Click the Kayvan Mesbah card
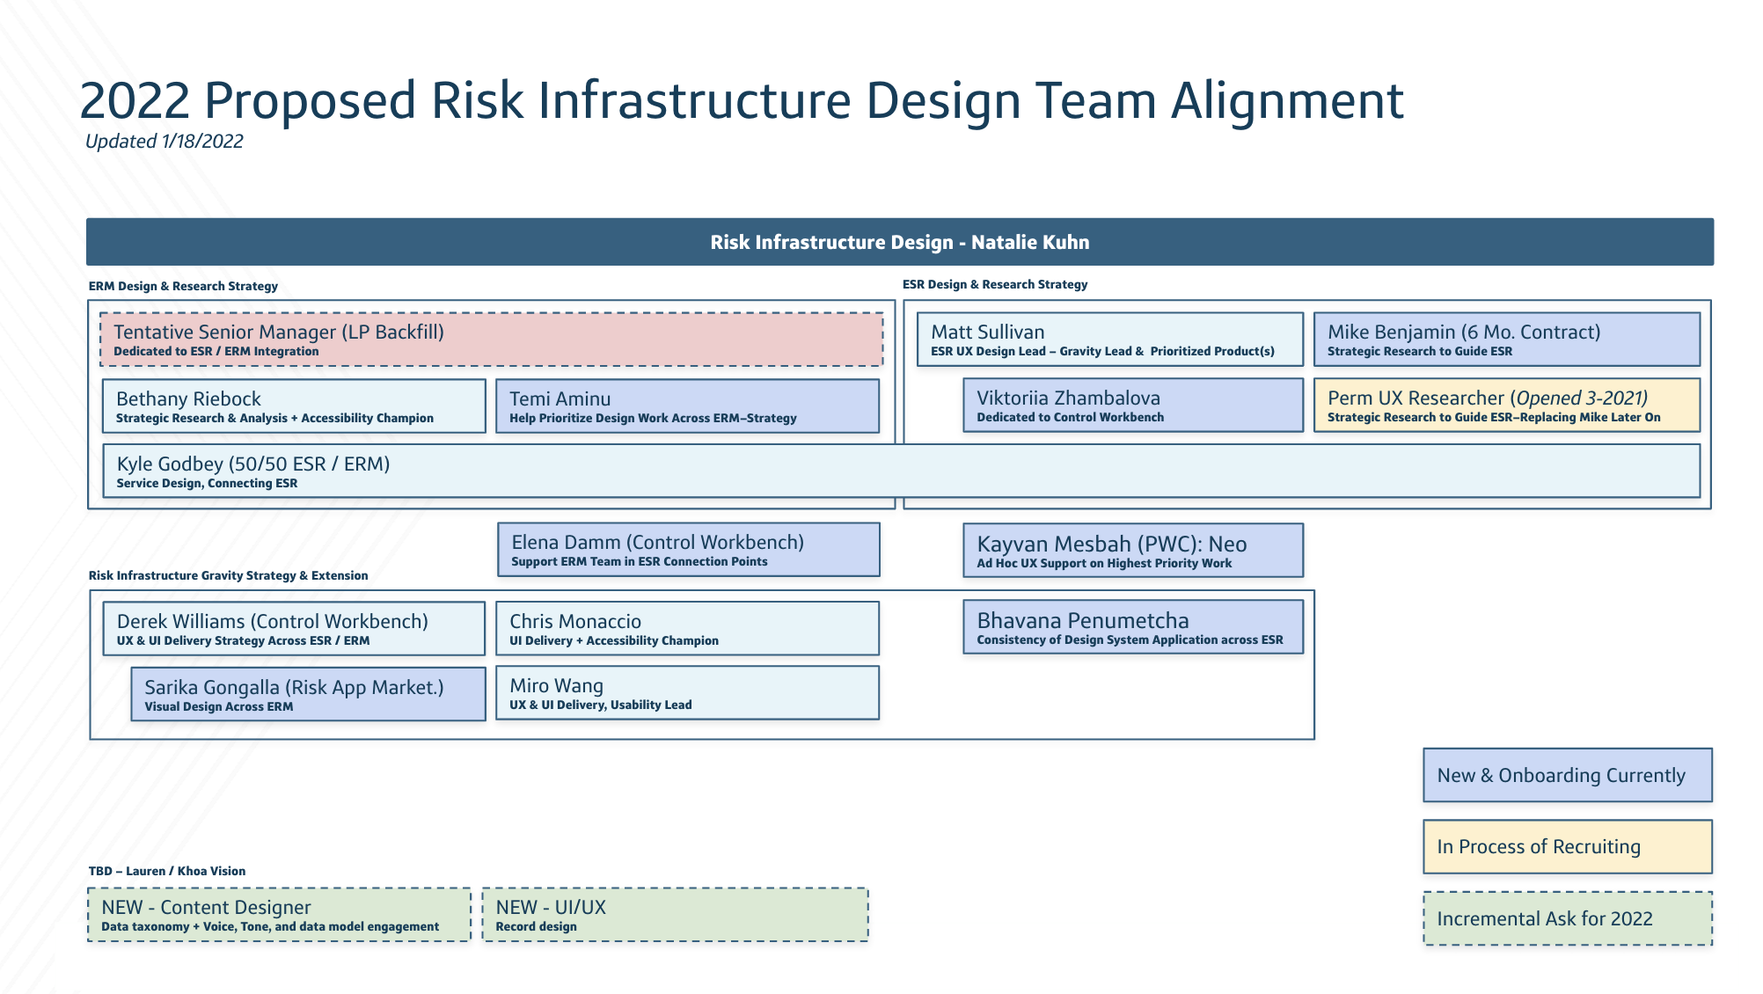This screenshot has width=1763, height=994. point(1133,551)
